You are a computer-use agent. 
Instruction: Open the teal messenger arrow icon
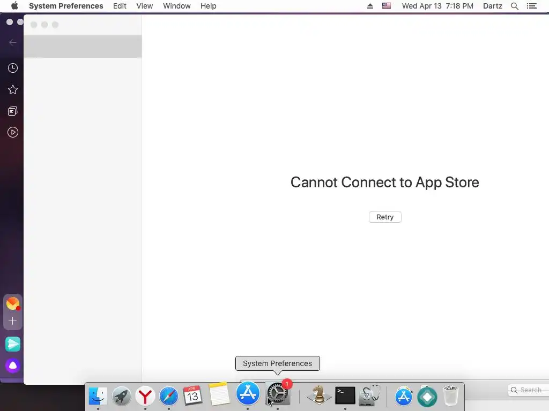tap(13, 344)
